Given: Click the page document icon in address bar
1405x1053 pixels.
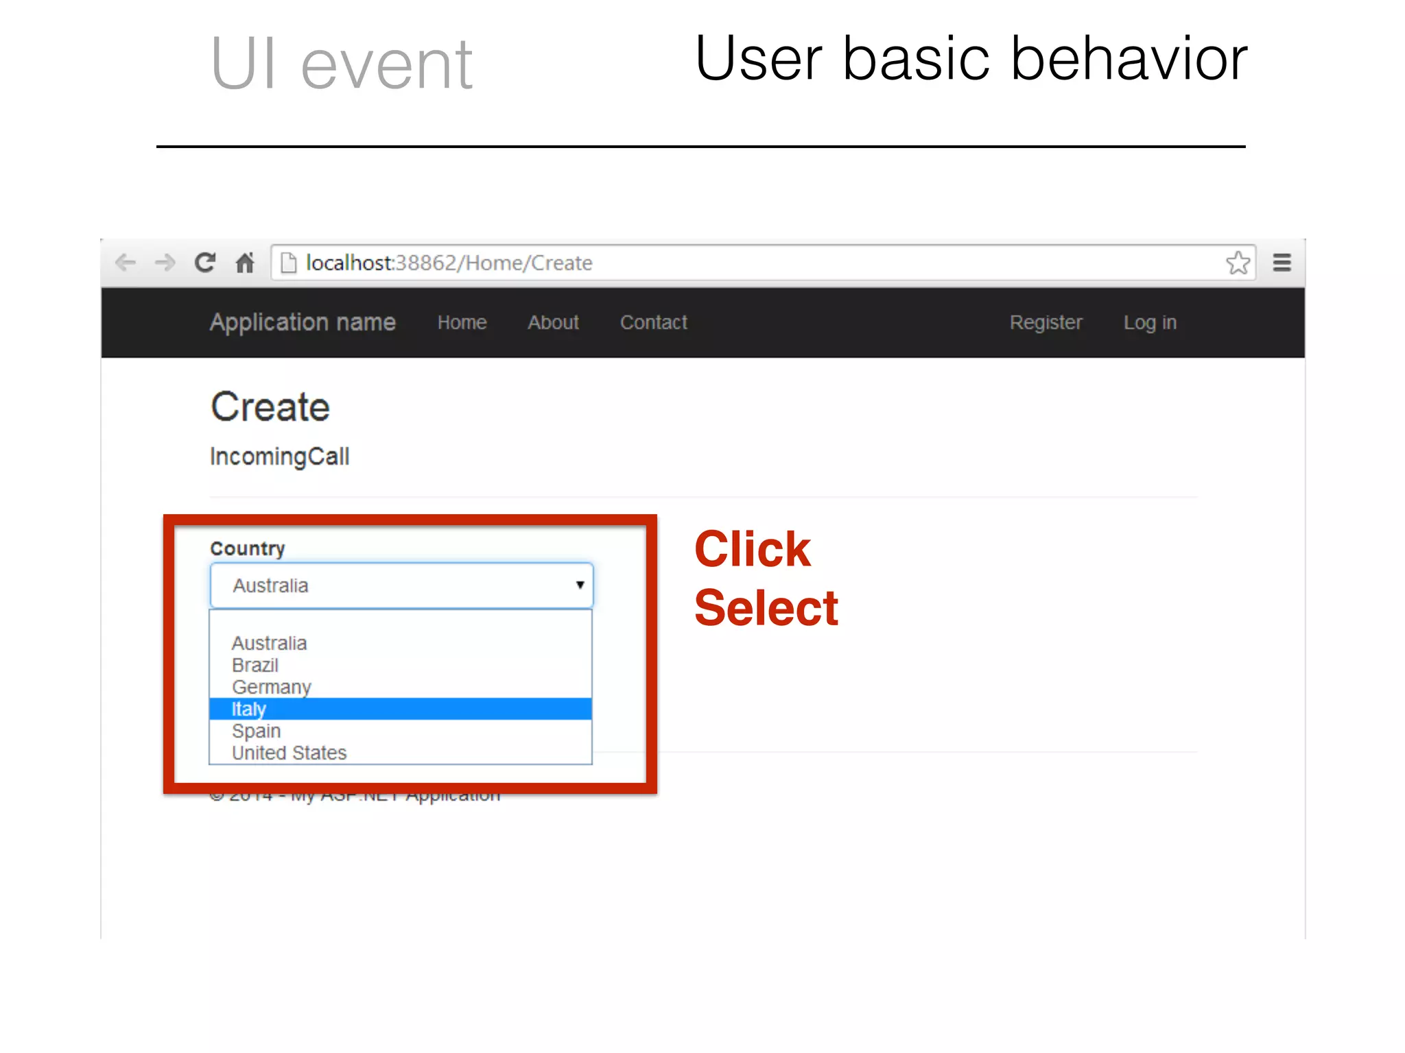Looking at the screenshot, I should pos(289,263).
